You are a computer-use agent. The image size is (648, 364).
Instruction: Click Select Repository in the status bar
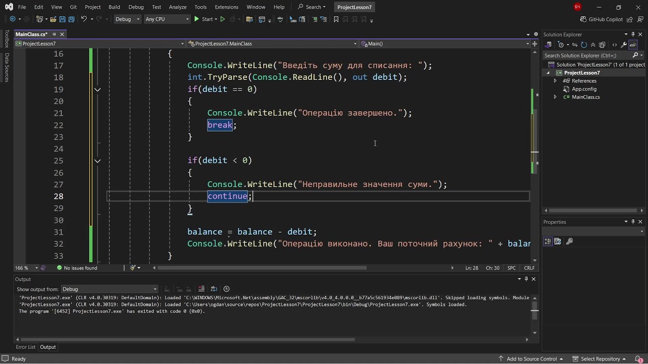pos(600,359)
